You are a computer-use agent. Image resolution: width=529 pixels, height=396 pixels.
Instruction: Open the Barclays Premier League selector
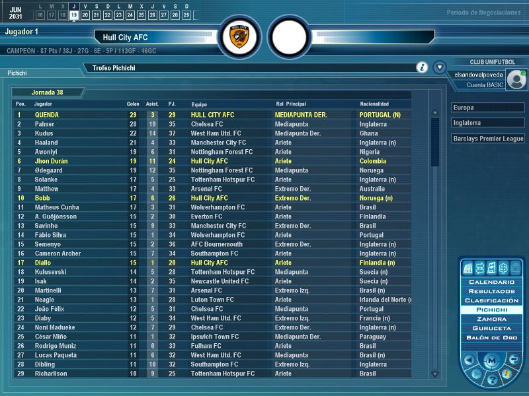[487, 139]
